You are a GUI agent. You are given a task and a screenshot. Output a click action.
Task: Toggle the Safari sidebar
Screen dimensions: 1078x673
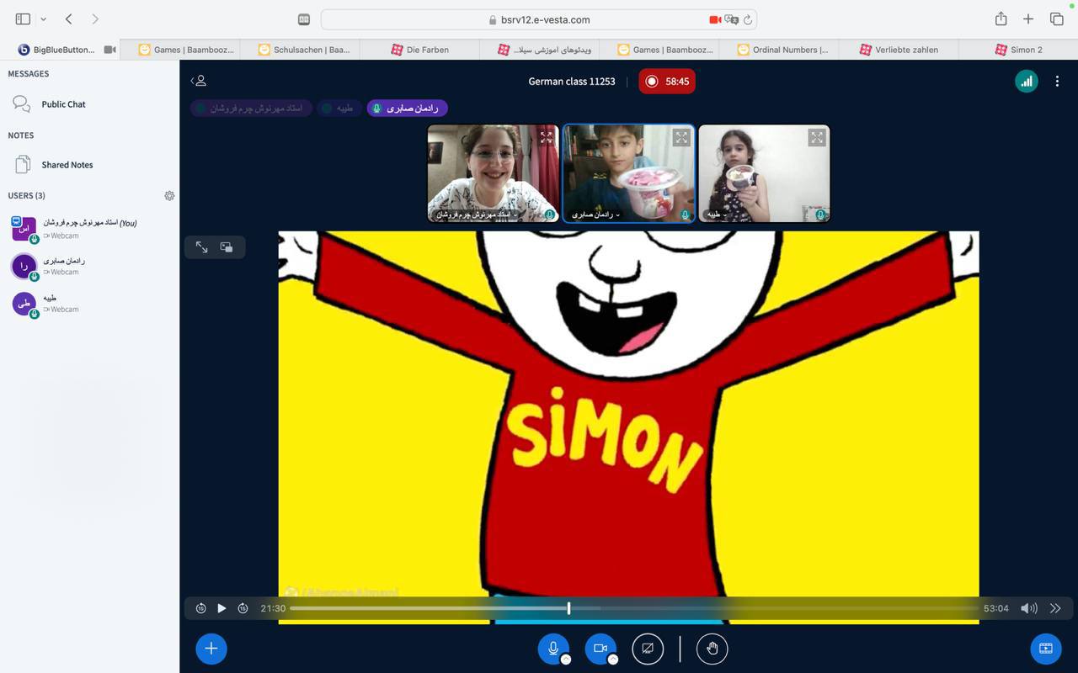click(x=23, y=19)
